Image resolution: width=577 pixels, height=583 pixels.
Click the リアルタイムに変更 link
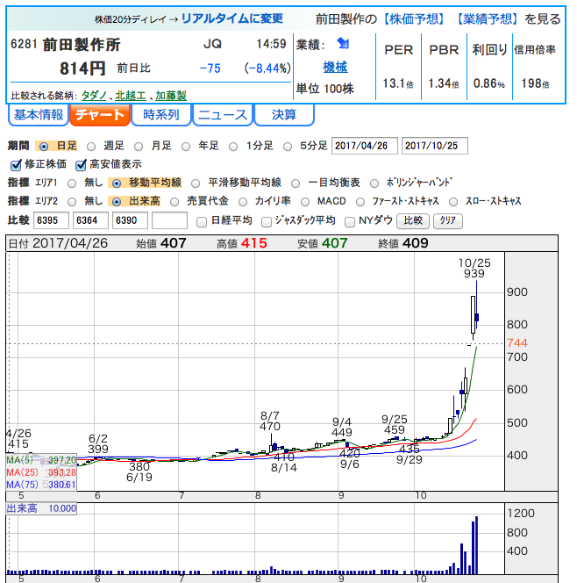point(232,18)
